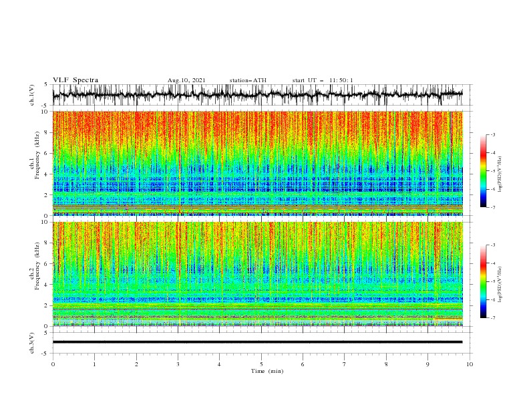Click time axis tick label "1"
Image resolution: width=529 pixels, height=409 pixels.
(x=94, y=364)
